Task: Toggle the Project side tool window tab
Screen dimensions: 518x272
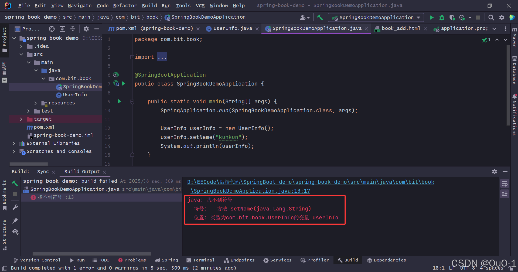Action: tap(4, 40)
